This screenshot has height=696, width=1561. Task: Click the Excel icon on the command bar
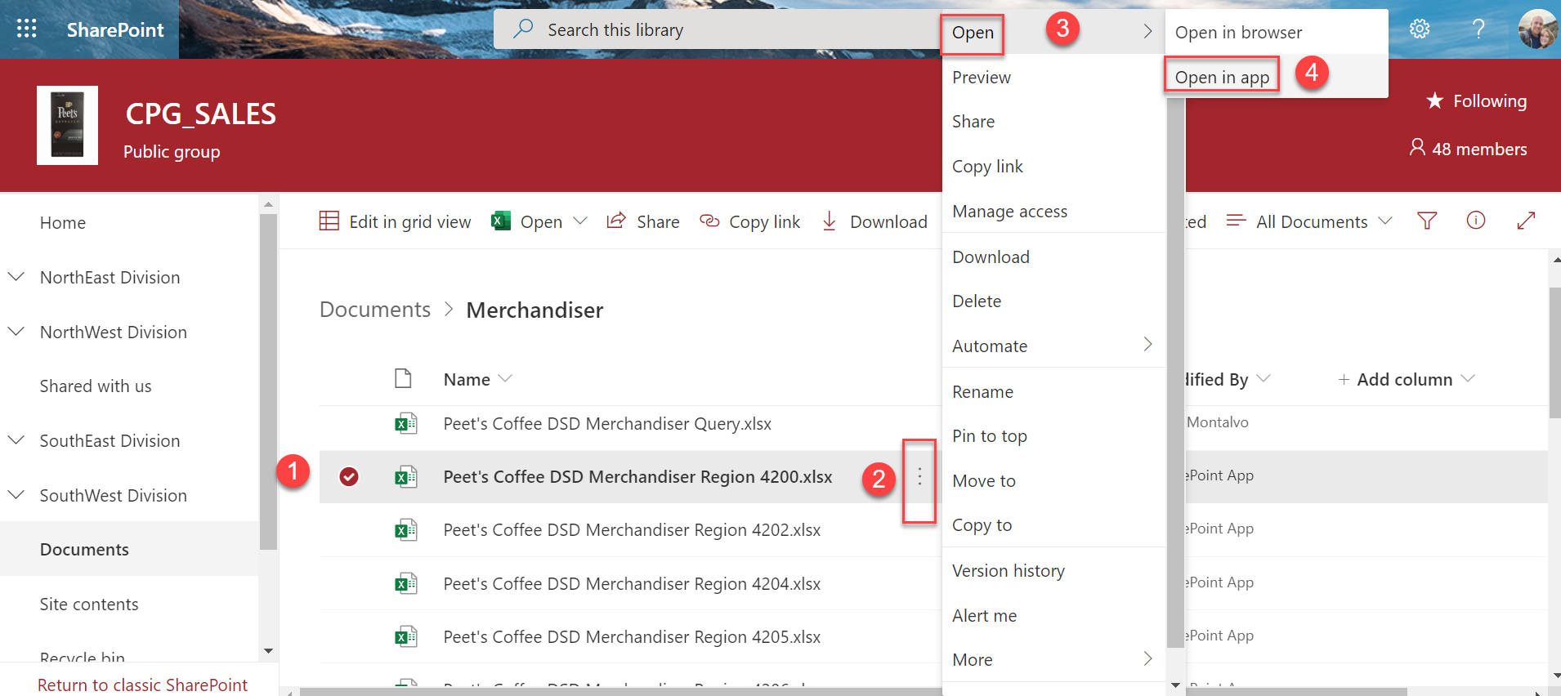click(x=501, y=221)
